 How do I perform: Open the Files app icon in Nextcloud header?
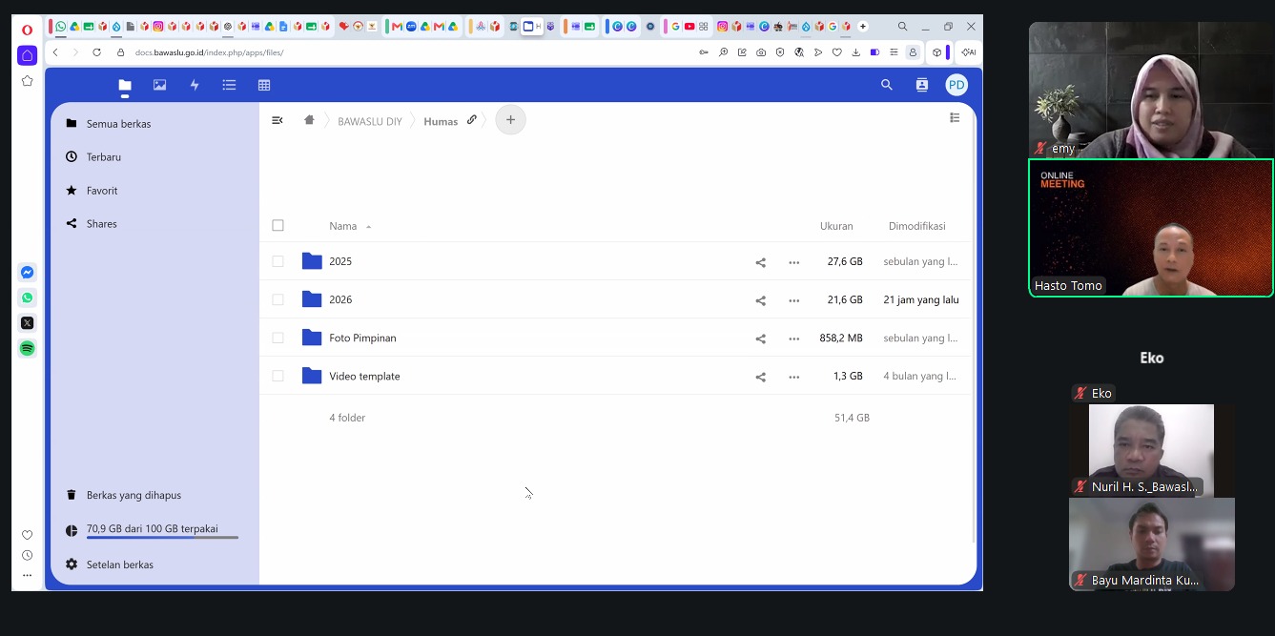click(125, 85)
